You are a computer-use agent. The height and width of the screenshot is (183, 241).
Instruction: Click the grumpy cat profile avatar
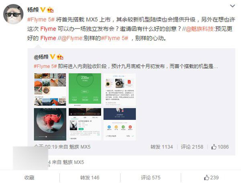coord(13,14)
